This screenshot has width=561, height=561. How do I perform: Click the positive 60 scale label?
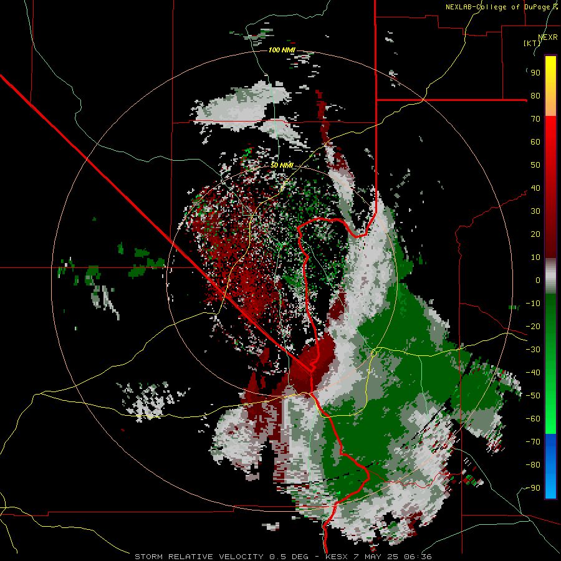(535, 142)
